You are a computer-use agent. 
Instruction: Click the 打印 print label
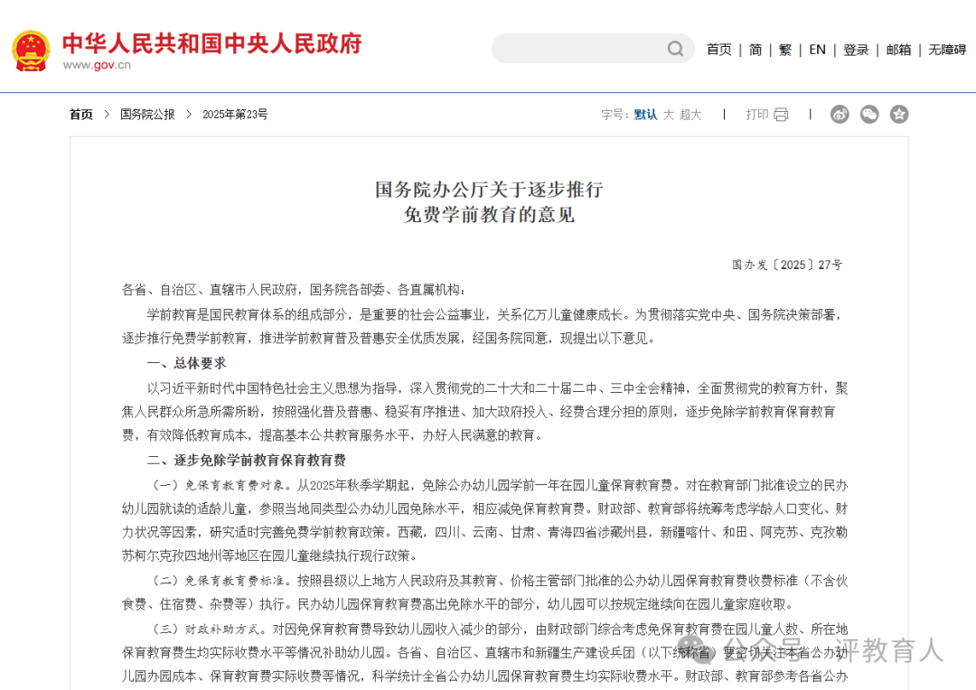(x=757, y=115)
